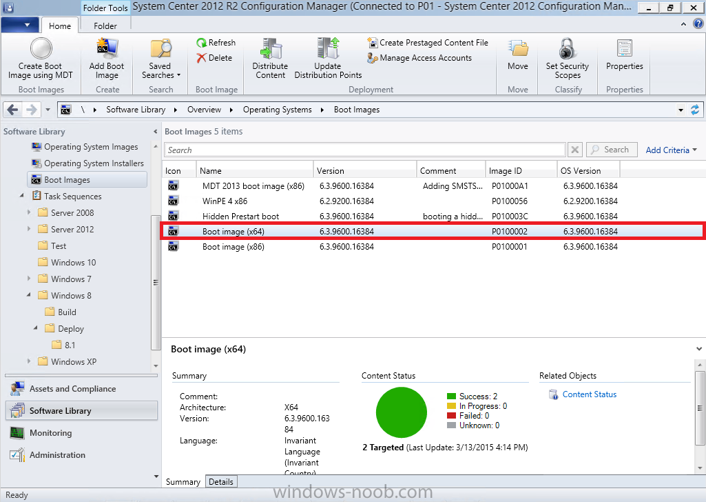Collapse the Windows 8 folder
Viewport: 706px width, 502px height.
pyautogui.click(x=29, y=295)
